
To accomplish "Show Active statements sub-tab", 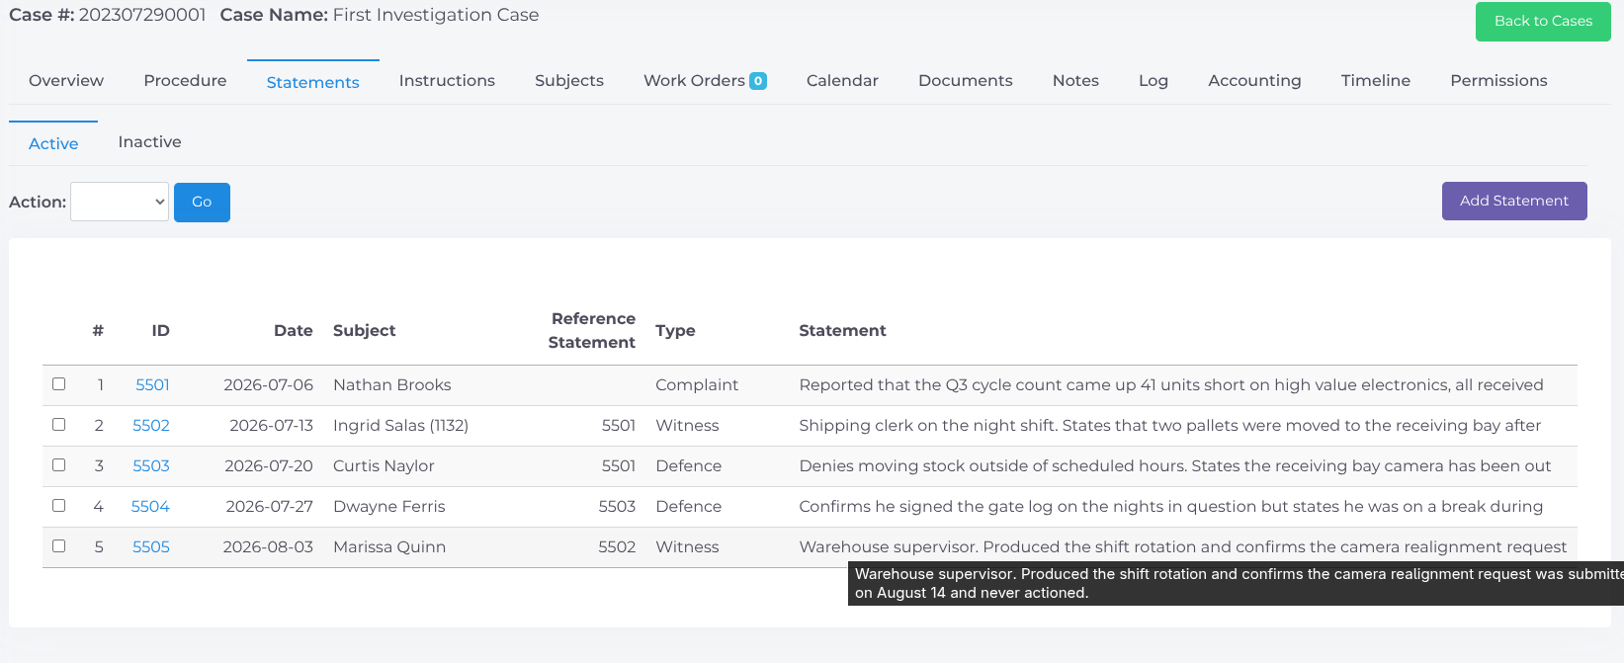I will [x=53, y=143].
